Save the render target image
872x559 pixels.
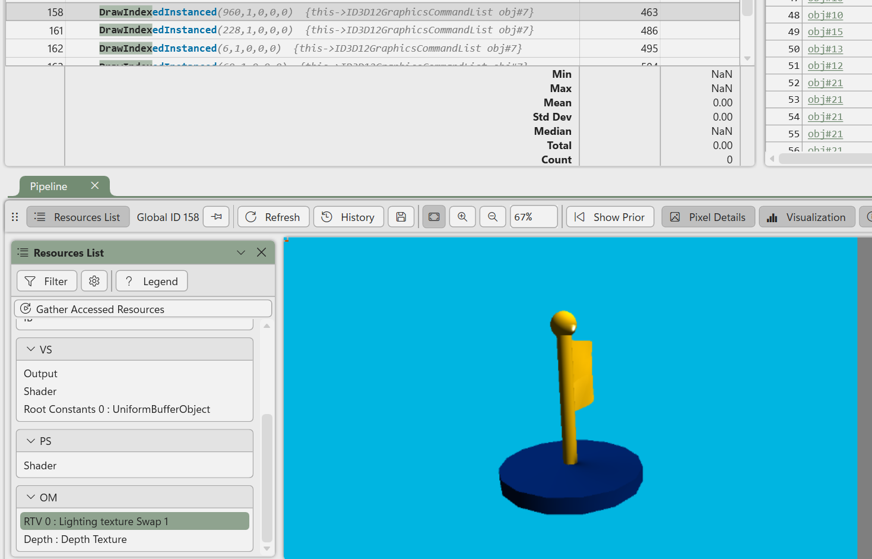coord(401,217)
